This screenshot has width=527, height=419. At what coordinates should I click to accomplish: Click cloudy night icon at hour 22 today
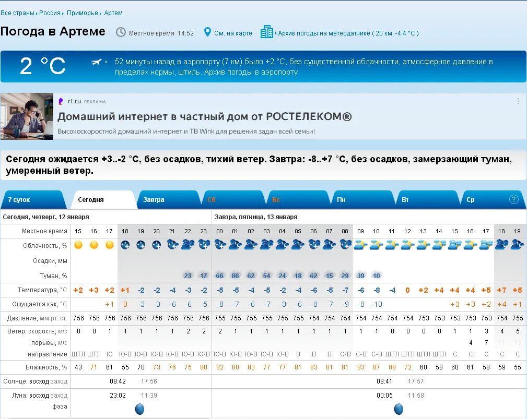pyautogui.click(x=188, y=245)
